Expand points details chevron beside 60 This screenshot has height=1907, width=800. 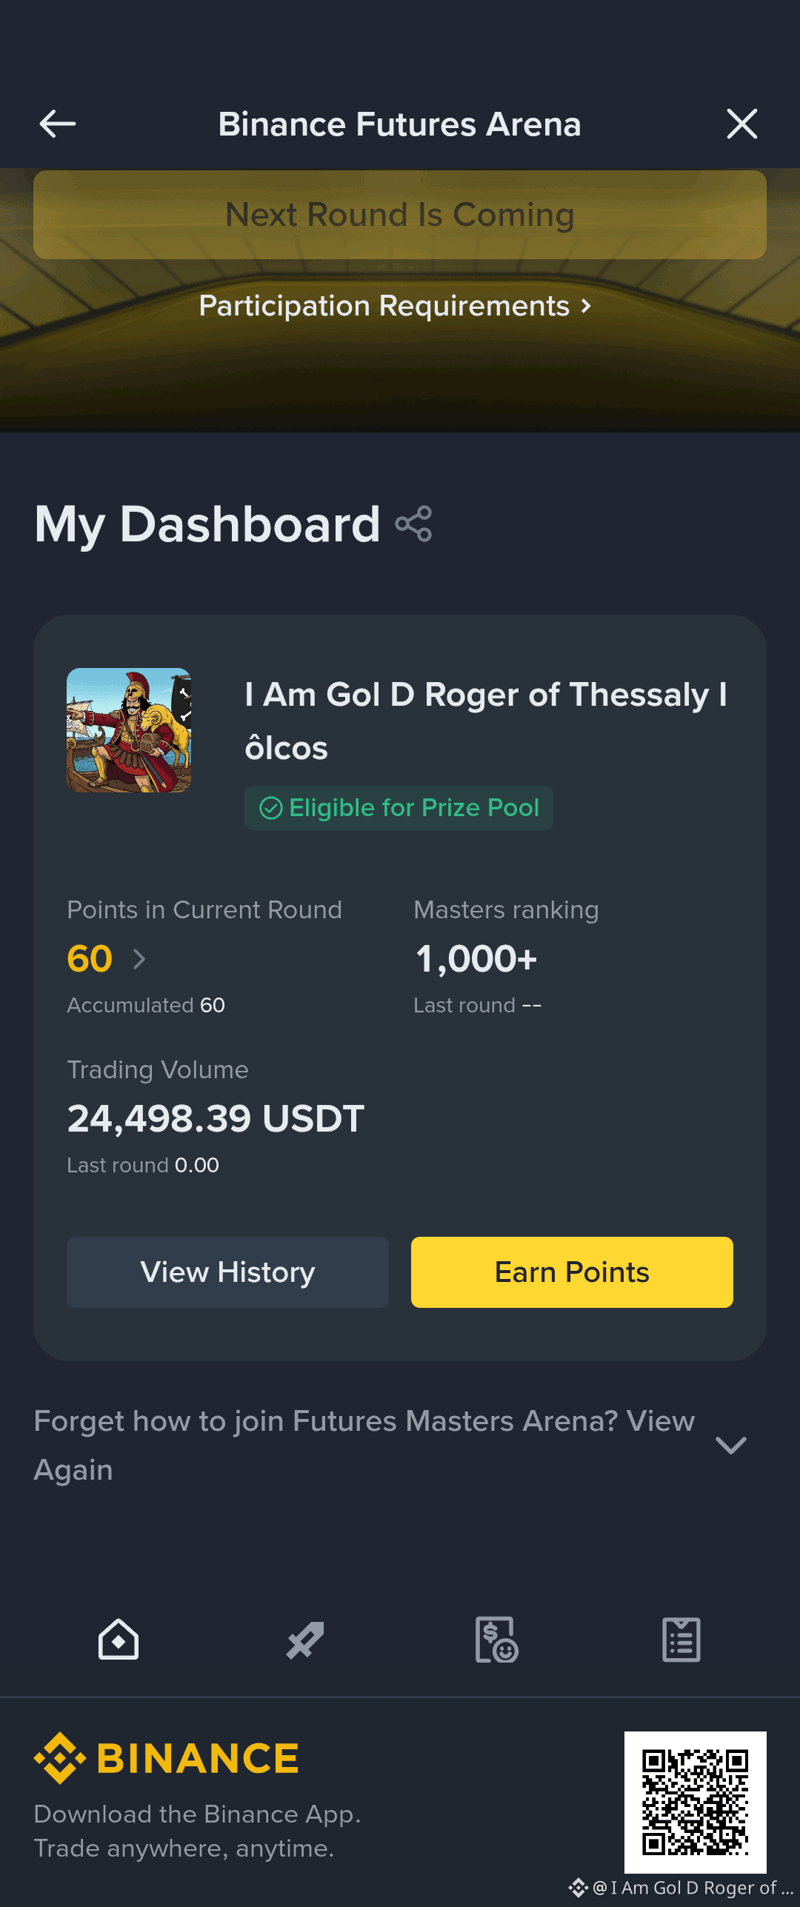click(x=139, y=959)
